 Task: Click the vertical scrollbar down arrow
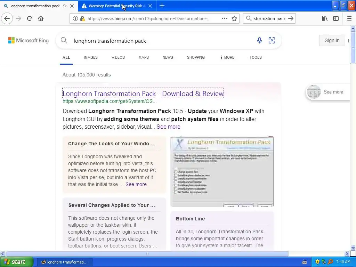pyautogui.click(x=353, y=248)
